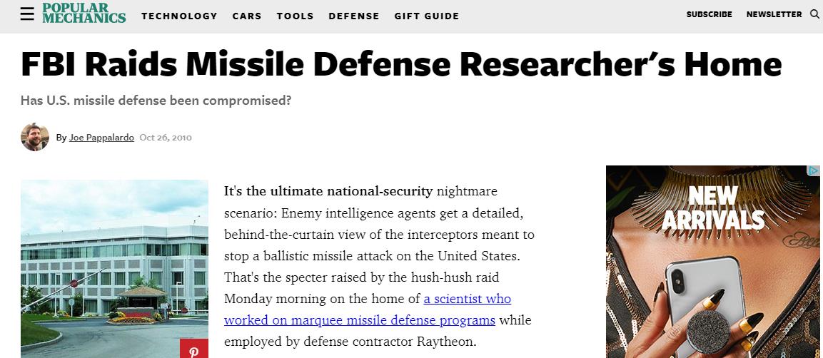Click the Popular Mechanics logo
Screen dimensions: 823x358
(84, 13)
